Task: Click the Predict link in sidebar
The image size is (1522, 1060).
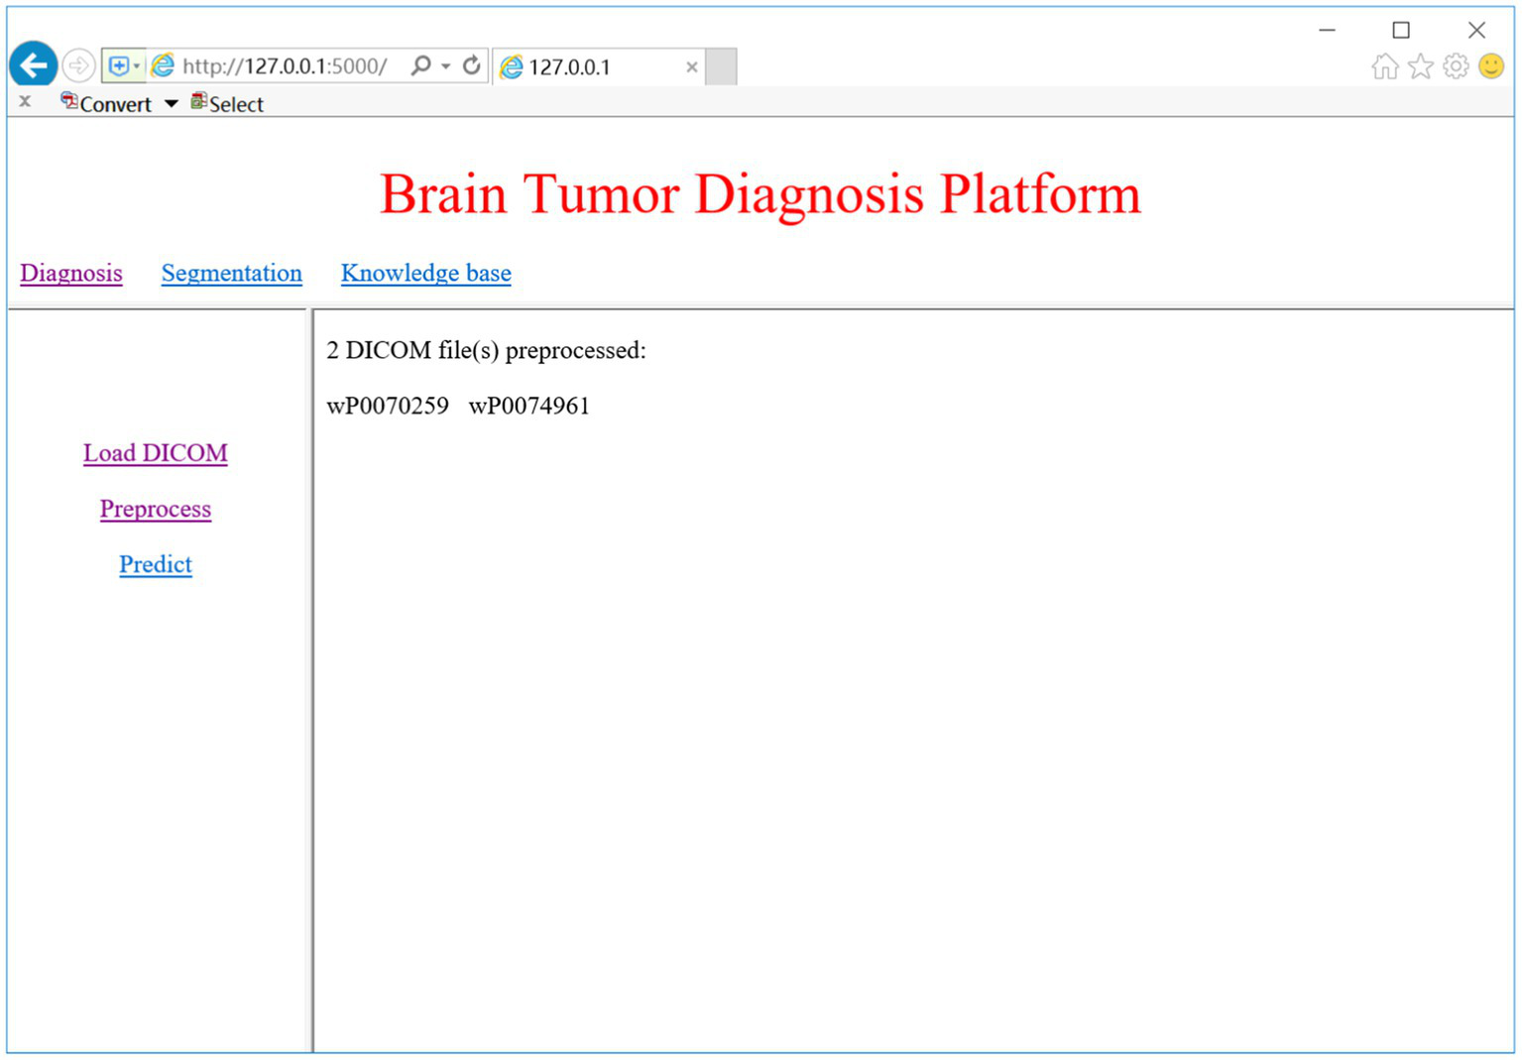Action: pyautogui.click(x=156, y=564)
